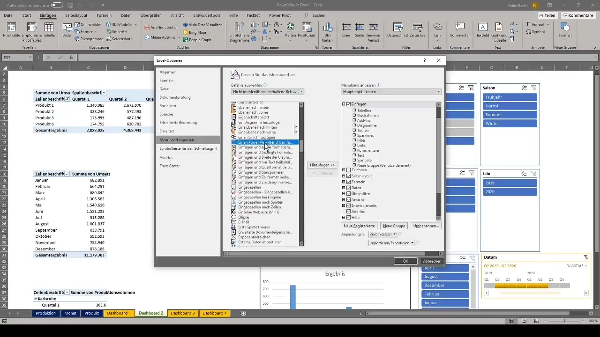
Task: Uncheck the Entwicklertools tab checkbox
Action: pyautogui.click(x=348, y=205)
